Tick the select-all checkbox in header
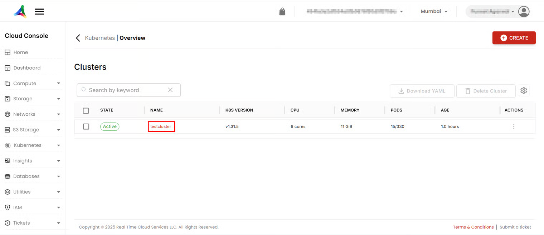This screenshot has height=235, width=544. [x=86, y=111]
